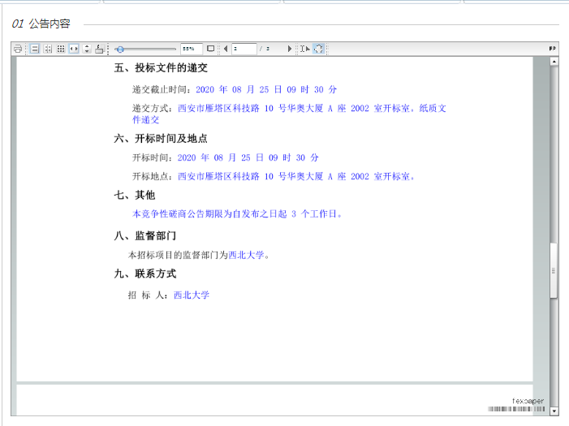Expand the toolbar overflow at right end

click(553, 49)
